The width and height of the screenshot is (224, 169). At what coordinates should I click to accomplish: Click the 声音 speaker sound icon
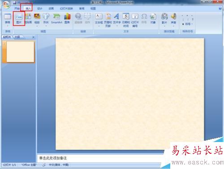click(173, 17)
